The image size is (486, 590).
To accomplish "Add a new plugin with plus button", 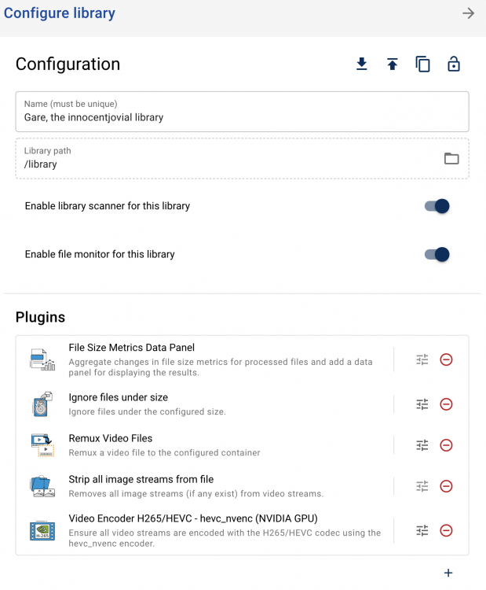I will [448, 573].
